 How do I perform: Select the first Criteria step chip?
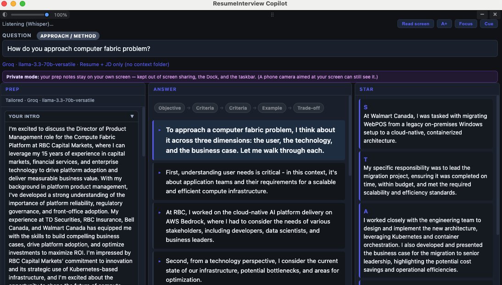coord(205,108)
